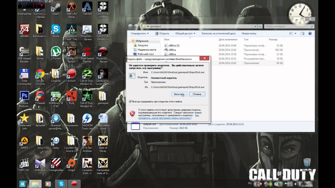The width and height of the screenshot is (335, 188).
Task: Launch Titanfall from the desktop
Action: click(87, 8)
